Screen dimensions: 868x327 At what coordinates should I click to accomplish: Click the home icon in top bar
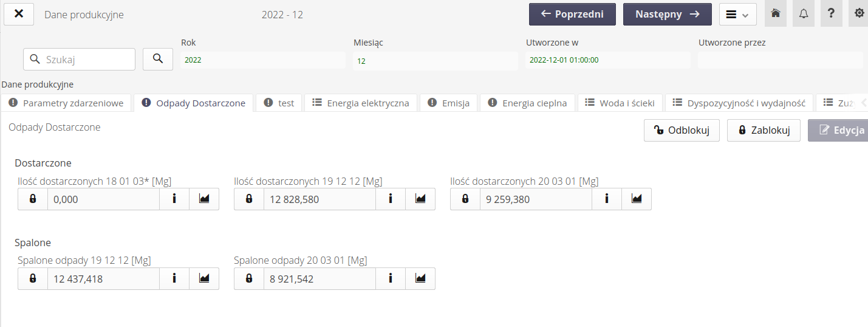pos(775,14)
